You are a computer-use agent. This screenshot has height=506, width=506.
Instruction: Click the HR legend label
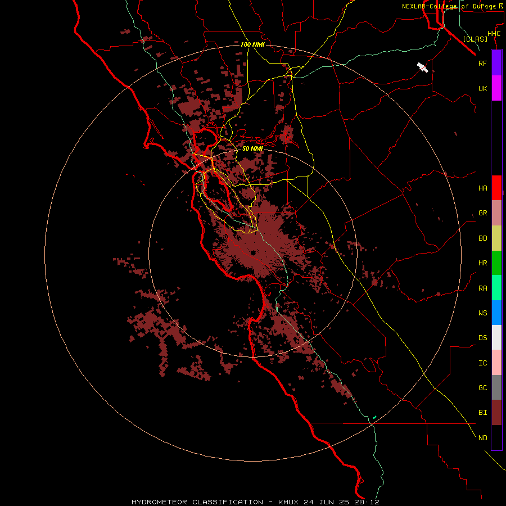tap(482, 263)
